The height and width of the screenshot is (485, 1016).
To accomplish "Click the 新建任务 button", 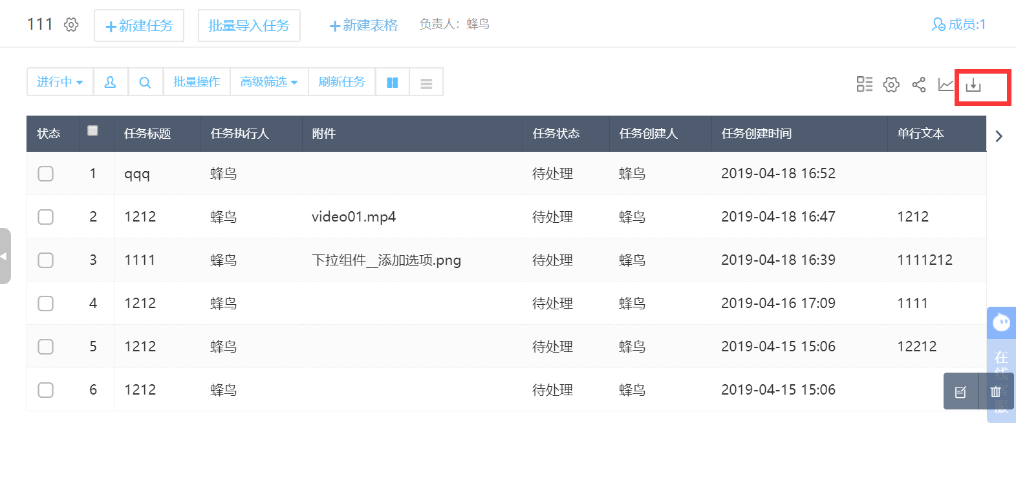I will [x=139, y=26].
